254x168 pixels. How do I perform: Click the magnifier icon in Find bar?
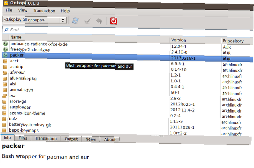[6, 29]
